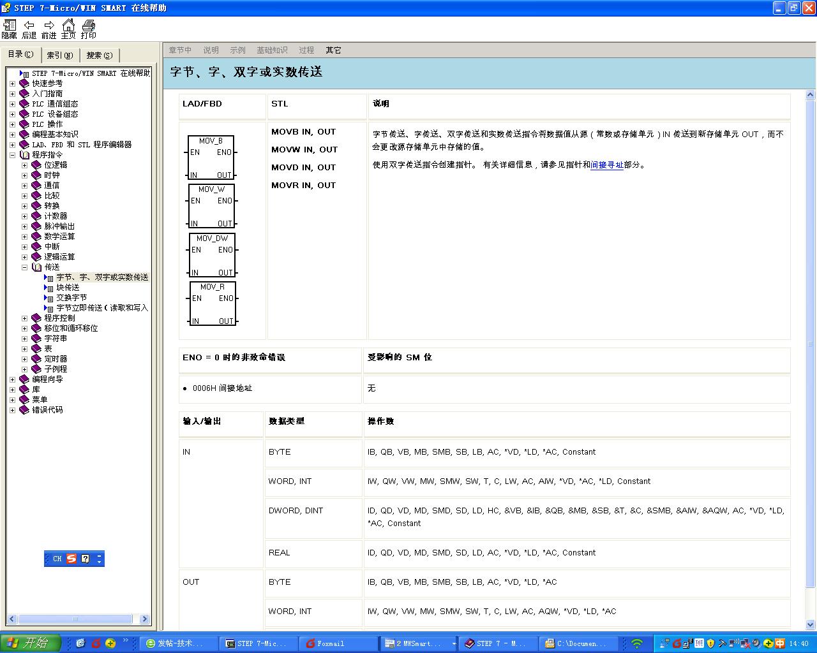Click the book icon beside 快速参考
The height and width of the screenshot is (653, 817).
pos(24,84)
